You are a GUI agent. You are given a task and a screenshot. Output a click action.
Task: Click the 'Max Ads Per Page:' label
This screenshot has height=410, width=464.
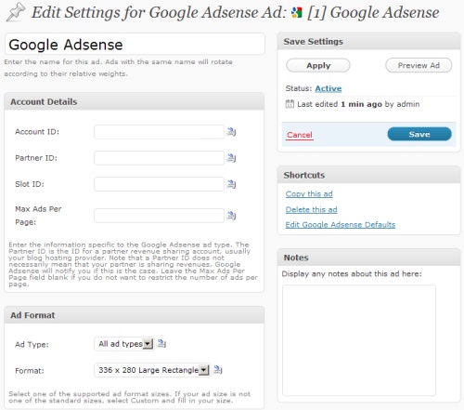pyautogui.click(x=38, y=216)
